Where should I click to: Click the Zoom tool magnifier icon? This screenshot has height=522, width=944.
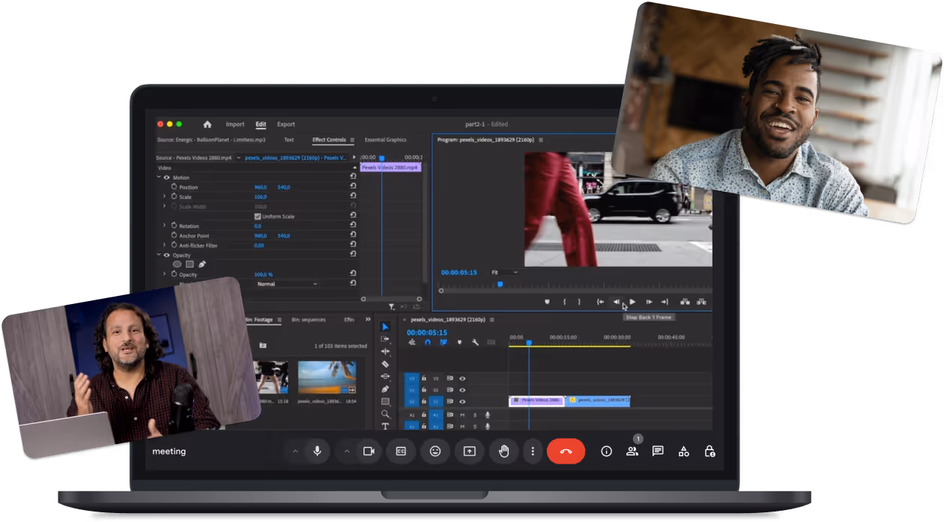pyautogui.click(x=385, y=413)
